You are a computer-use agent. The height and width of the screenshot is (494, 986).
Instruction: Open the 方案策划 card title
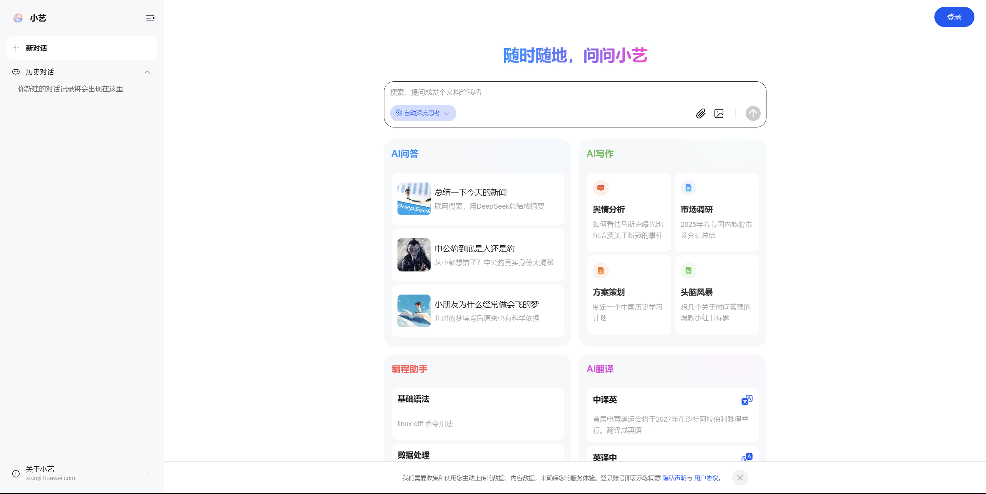click(x=609, y=292)
